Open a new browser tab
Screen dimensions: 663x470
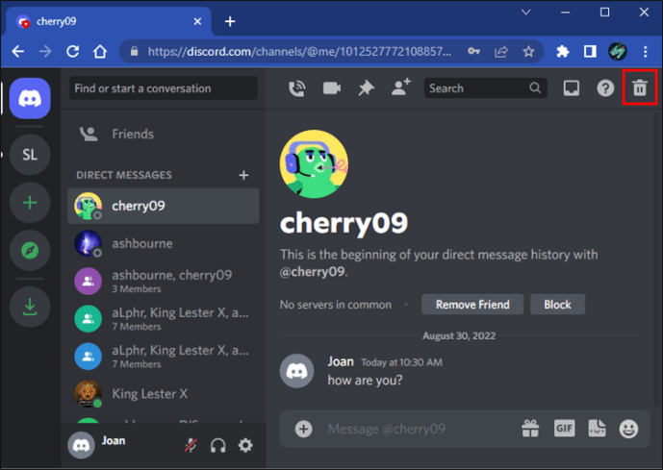(230, 21)
